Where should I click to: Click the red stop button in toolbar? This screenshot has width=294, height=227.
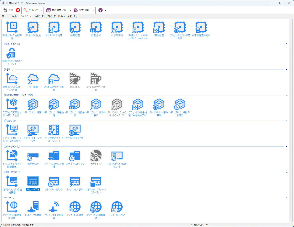point(18,10)
